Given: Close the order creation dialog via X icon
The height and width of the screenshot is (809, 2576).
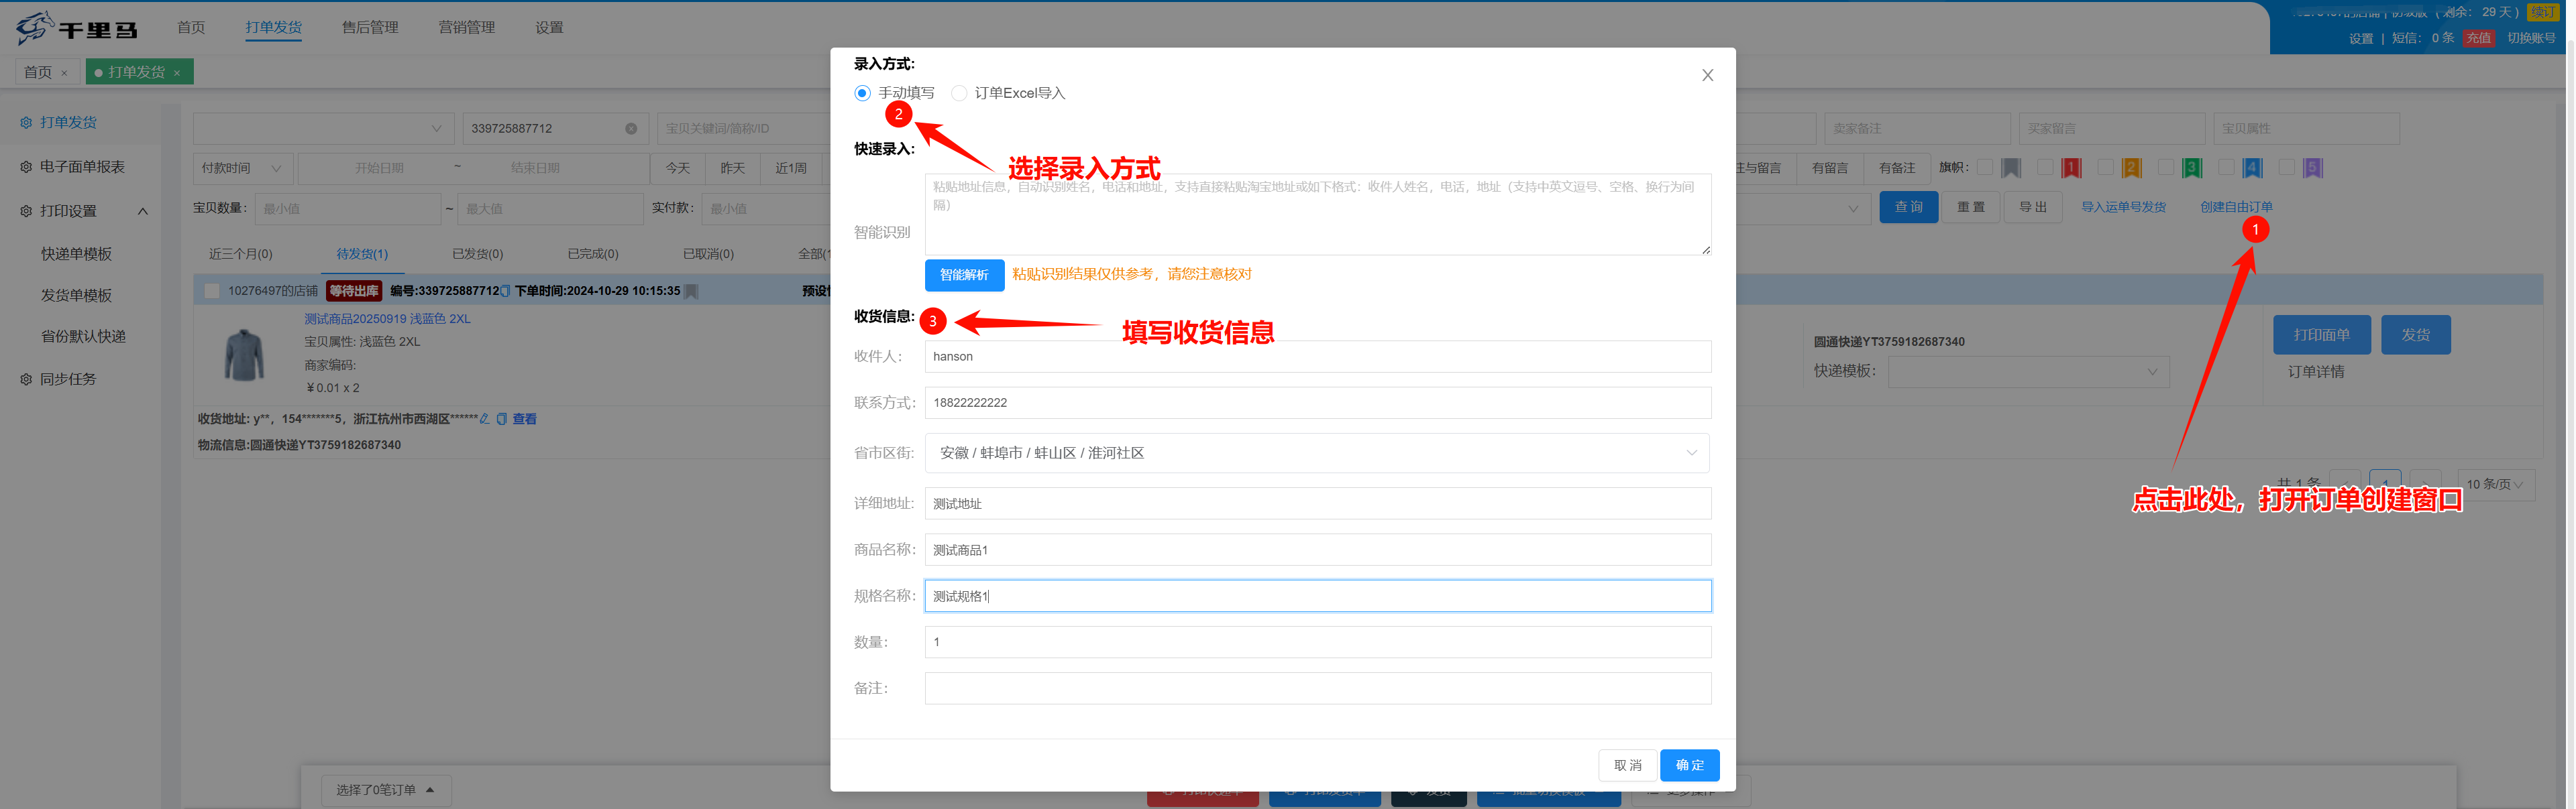Looking at the screenshot, I should point(1707,76).
